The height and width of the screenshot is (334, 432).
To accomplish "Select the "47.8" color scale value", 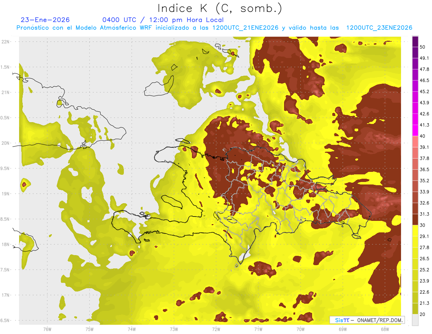I will [x=424, y=69].
